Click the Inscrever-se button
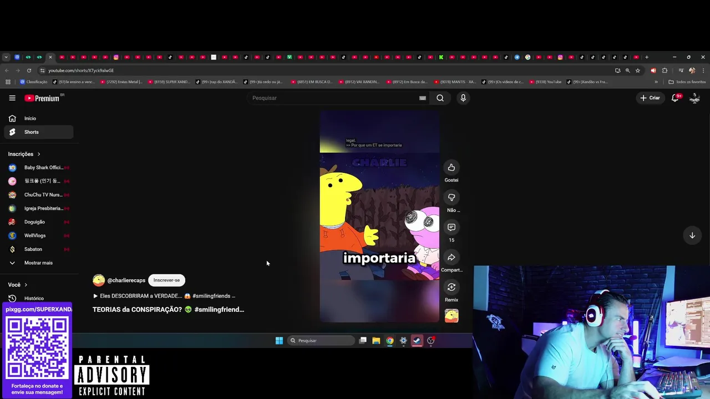Screen dimensions: 710x399 pos(167,280)
